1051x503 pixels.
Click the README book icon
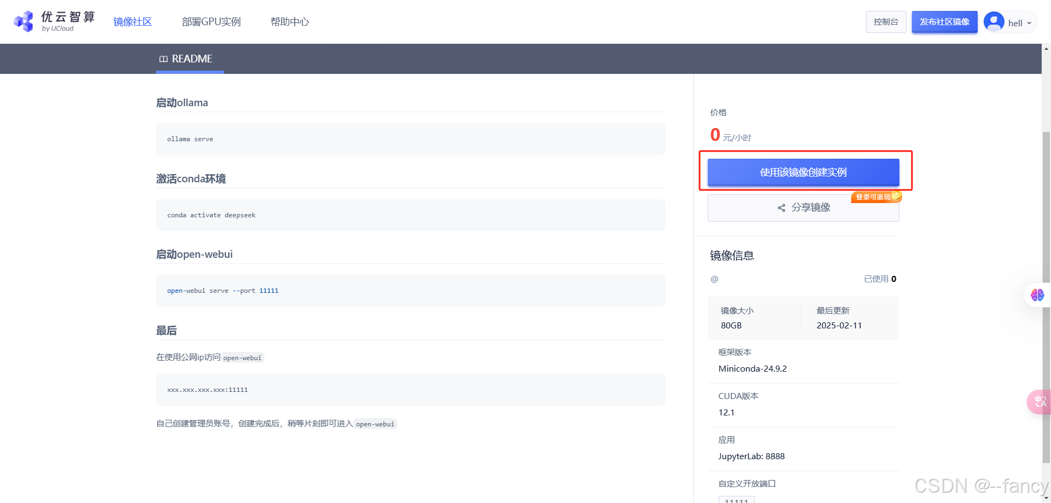(x=163, y=59)
